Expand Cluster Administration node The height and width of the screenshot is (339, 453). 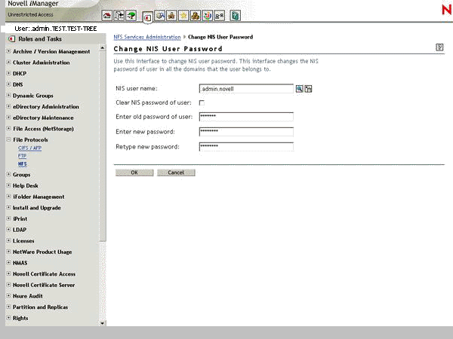[8, 62]
